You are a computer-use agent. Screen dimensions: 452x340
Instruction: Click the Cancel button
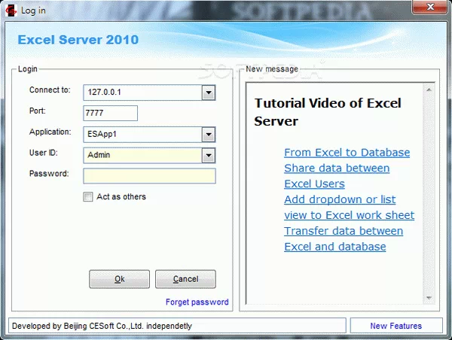click(185, 279)
